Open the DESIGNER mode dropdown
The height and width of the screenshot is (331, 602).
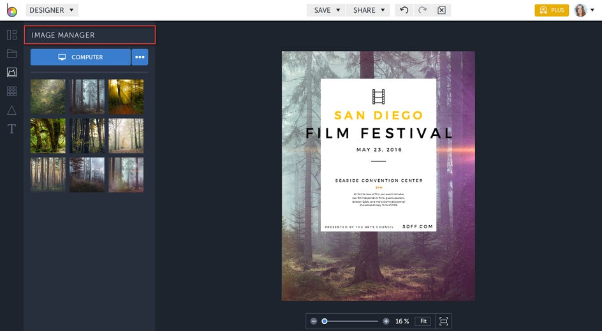(x=52, y=10)
